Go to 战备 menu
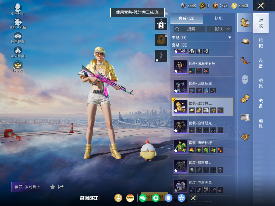The width and height of the screenshot is (275, 206). pyautogui.click(x=261, y=103)
